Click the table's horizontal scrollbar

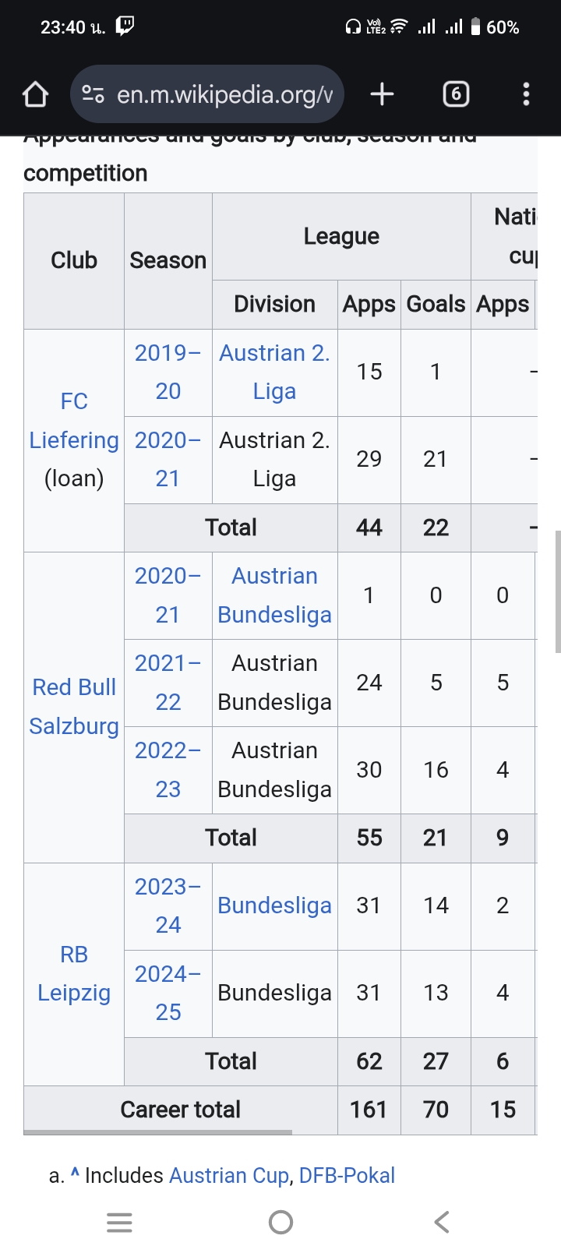(158, 1131)
